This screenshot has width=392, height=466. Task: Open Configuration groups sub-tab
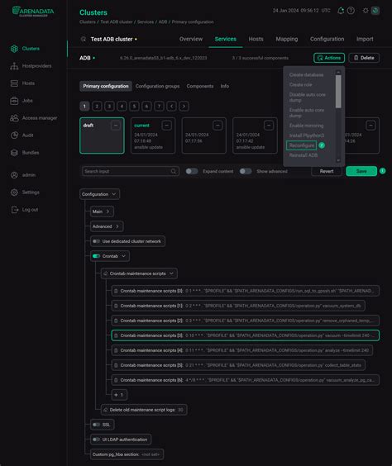pos(158,86)
